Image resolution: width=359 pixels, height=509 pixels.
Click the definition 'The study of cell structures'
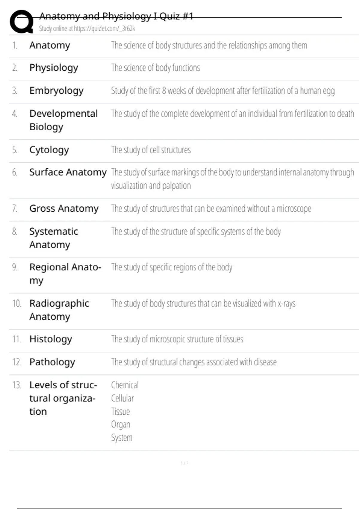(151, 150)
